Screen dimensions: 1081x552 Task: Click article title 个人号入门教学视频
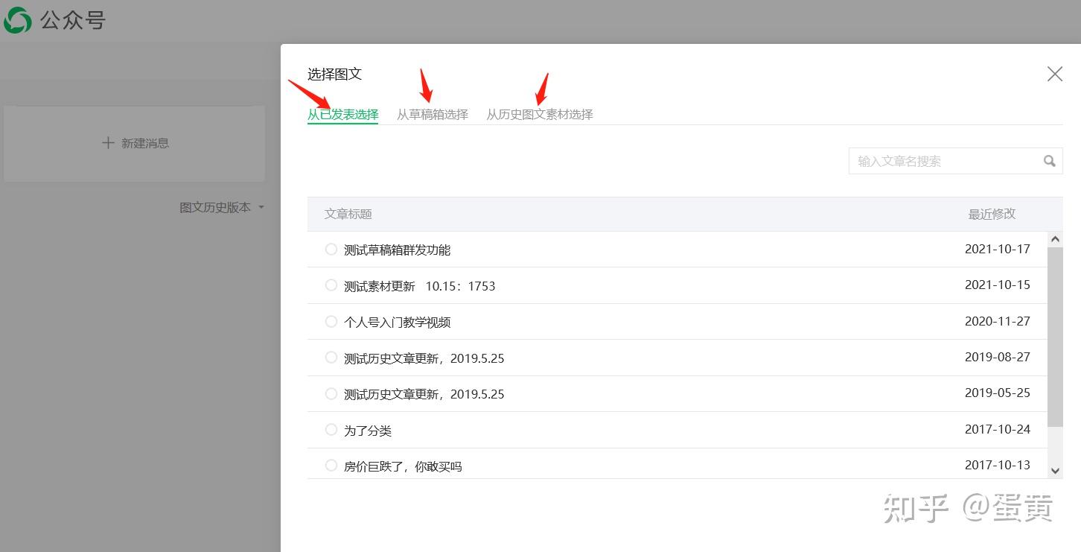(x=397, y=323)
